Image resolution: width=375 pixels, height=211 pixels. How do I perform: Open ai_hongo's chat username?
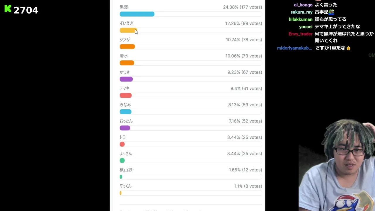click(x=303, y=5)
